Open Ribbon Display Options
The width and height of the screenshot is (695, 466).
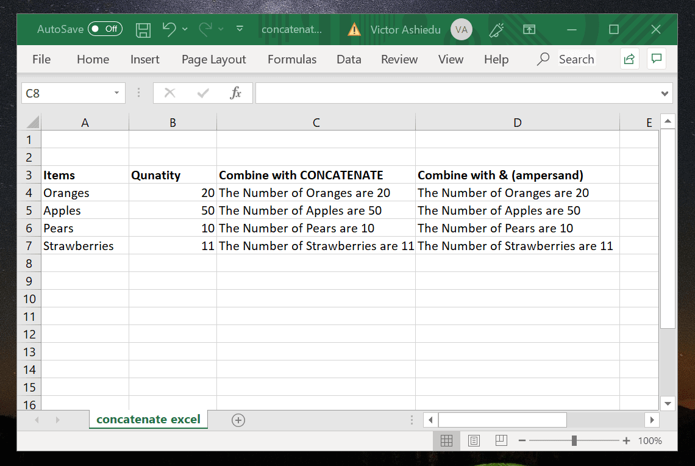(529, 29)
